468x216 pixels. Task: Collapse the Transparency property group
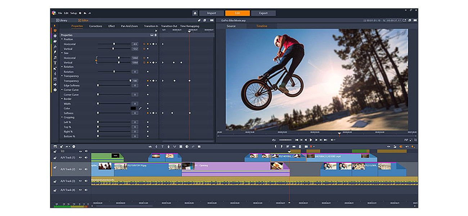62,76
